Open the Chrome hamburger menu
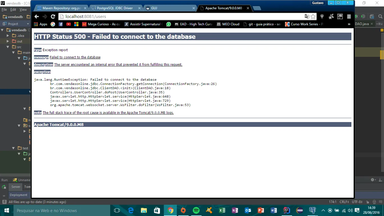The image size is (384, 216). coord(349,17)
